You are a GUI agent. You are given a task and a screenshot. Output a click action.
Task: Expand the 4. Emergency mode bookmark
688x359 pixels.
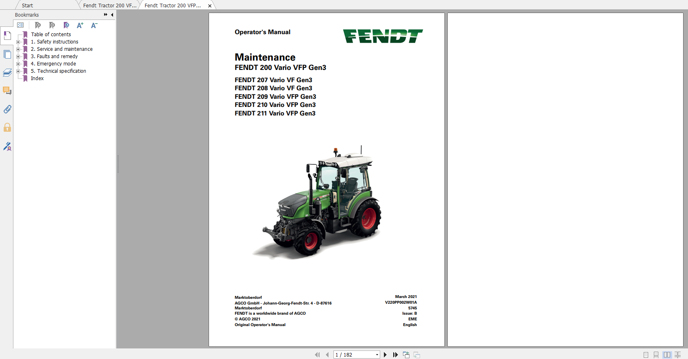(18, 64)
